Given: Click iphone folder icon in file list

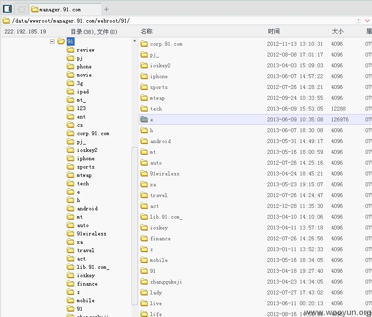Looking at the screenshot, I should coord(144,76).
